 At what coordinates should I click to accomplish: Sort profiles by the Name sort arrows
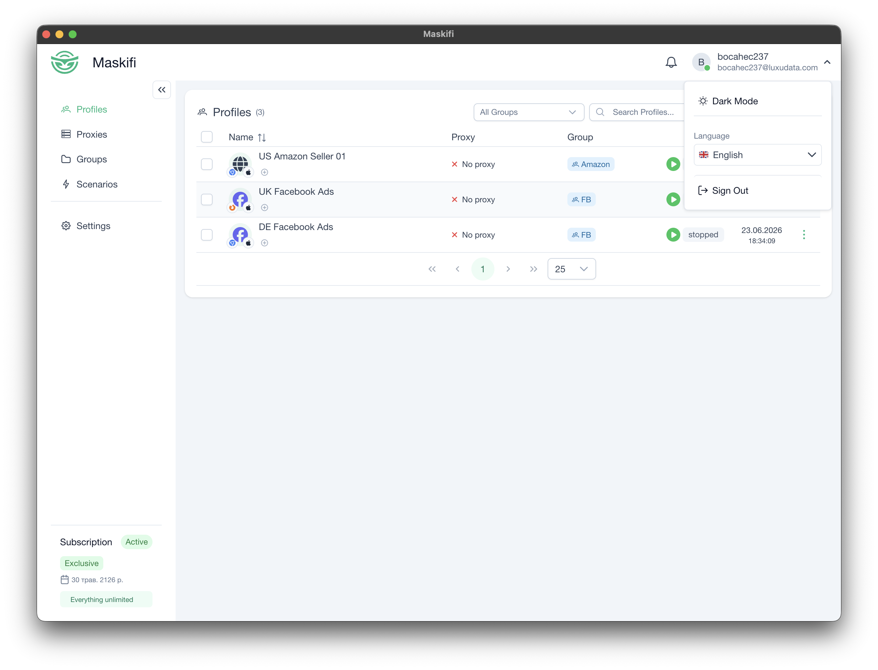[x=261, y=138]
